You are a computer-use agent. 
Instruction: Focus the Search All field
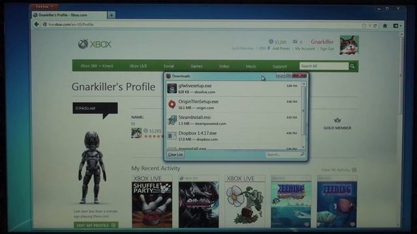pos(324,66)
